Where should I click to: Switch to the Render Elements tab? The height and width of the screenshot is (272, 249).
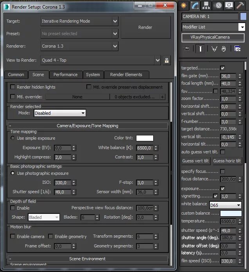click(126, 75)
